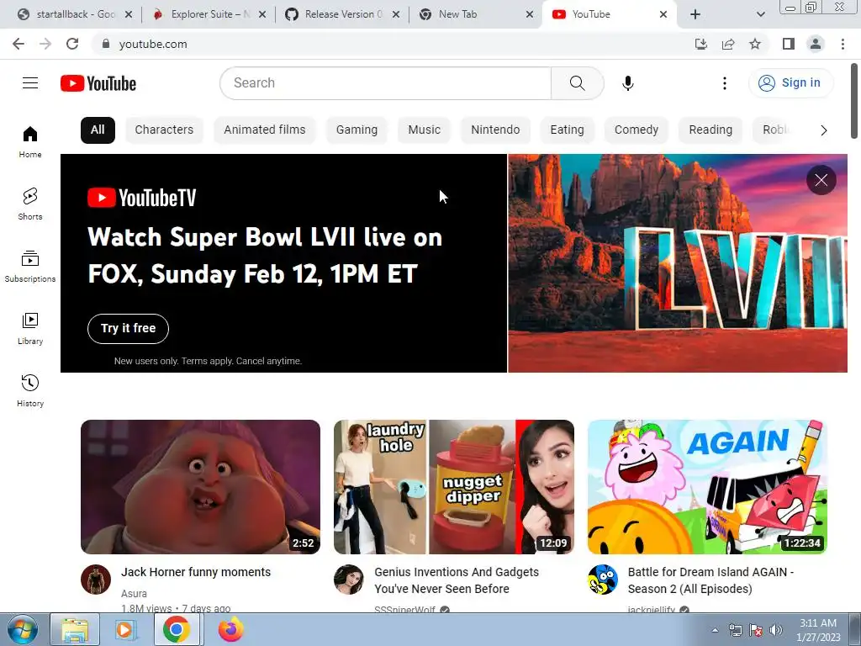The width and height of the screenshot is (861, 646).
Task: Open YouTube settings three-dot menu
Action: pos(724,83)
